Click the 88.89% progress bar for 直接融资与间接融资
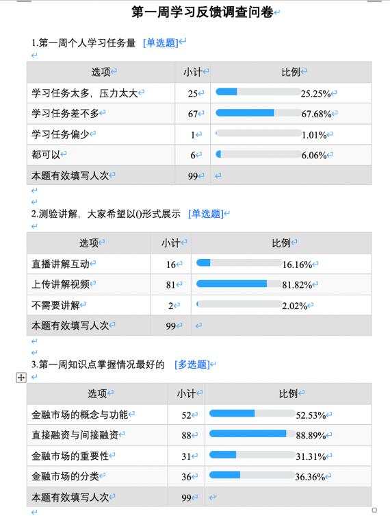Image resolution: width=390 pixels, height=516 pixels. [x=252, y=434]
